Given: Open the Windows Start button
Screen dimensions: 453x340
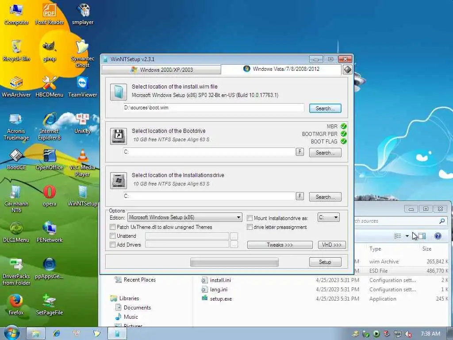Looking at the screenshot, I should pyautogui.click(x=11, y=333).
